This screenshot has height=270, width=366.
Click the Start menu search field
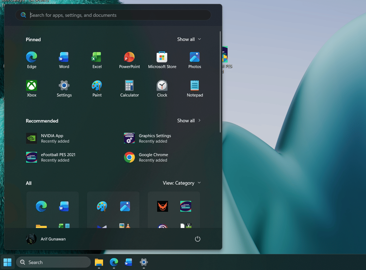113,15
